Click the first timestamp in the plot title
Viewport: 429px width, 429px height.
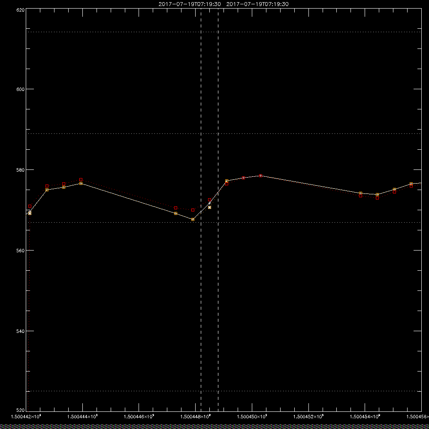pos(190,4)
